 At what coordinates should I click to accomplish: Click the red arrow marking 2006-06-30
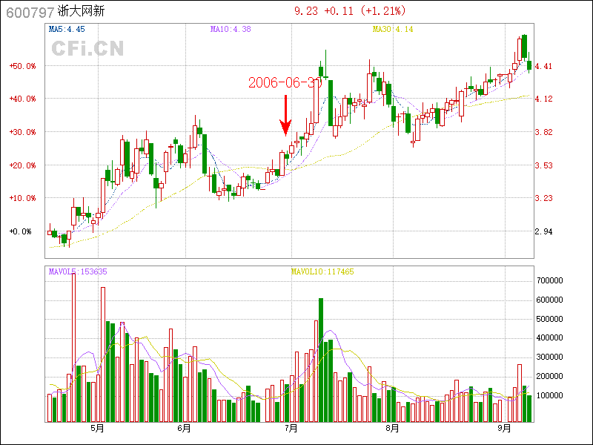click(285, 116)
